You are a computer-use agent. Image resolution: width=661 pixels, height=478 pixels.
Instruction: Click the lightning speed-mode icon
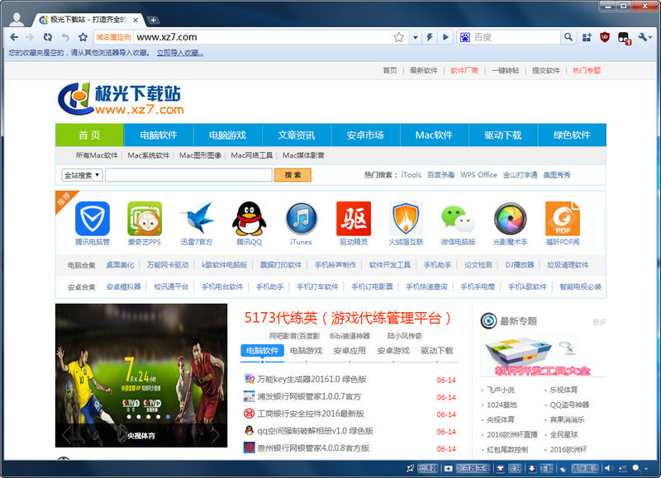tap(430, 37)
